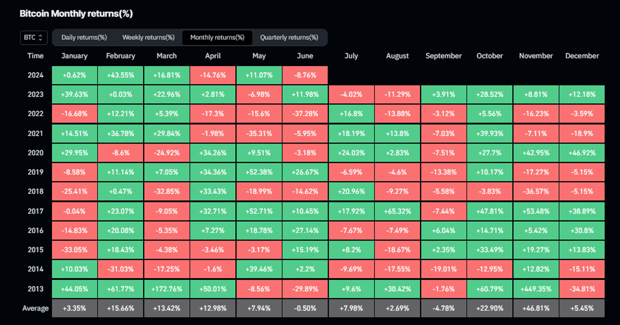Click the November 2013 +449.35% cell
Viewport: 620px width, 325px height.
click(536, 288)
